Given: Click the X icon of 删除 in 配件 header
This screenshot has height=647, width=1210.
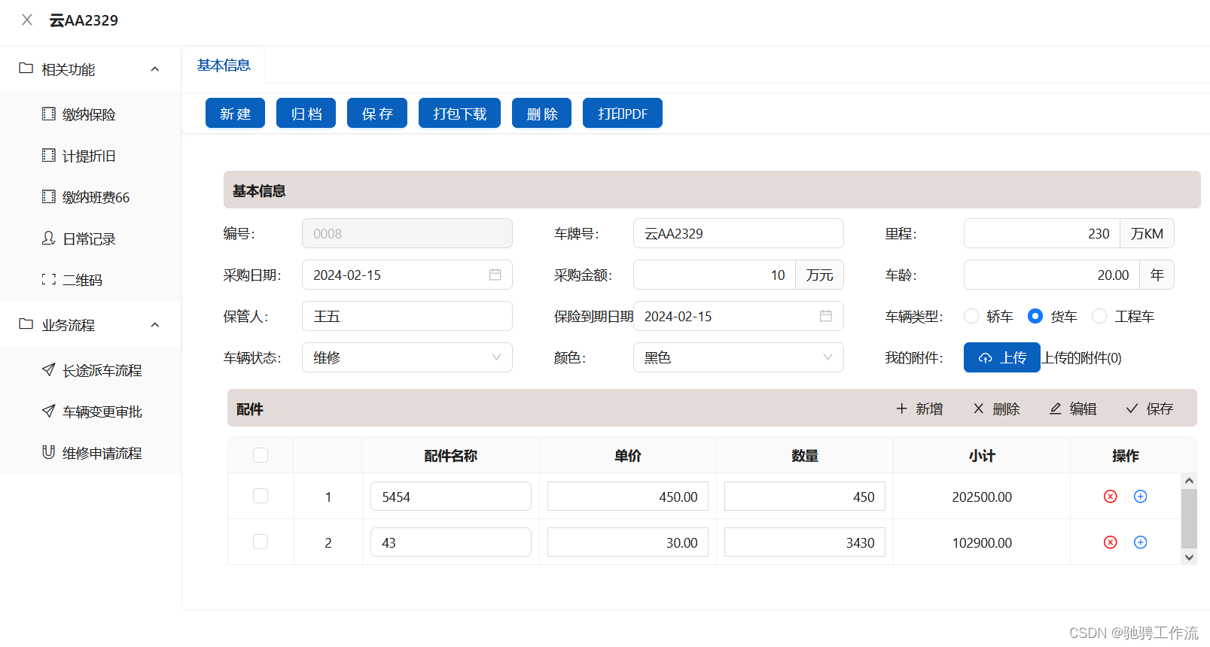Looking at the screenshot, I should [979, 409].
